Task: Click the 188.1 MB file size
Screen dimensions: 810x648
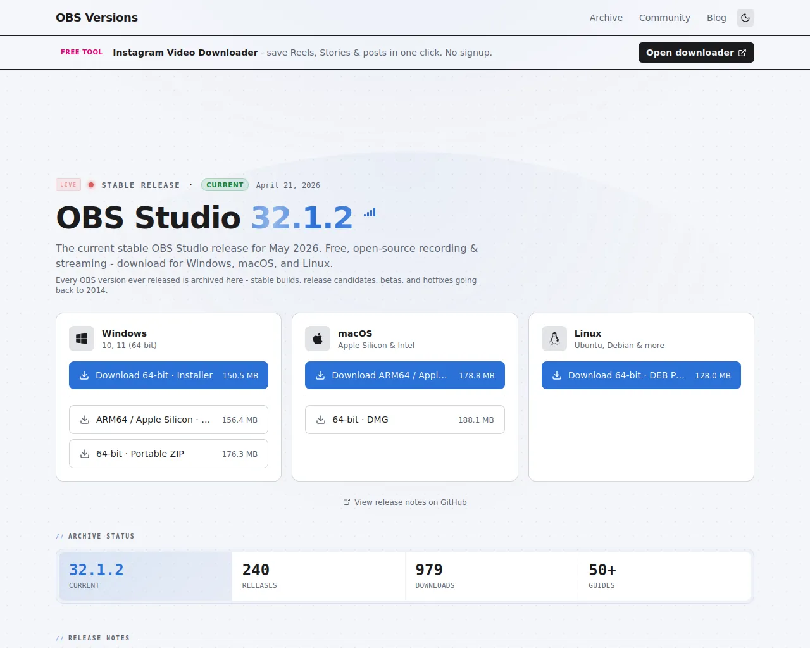Action: (476, 420)
